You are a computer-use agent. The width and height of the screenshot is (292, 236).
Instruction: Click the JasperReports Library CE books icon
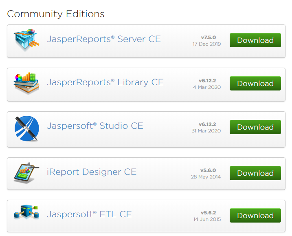(x=26, y=83)
